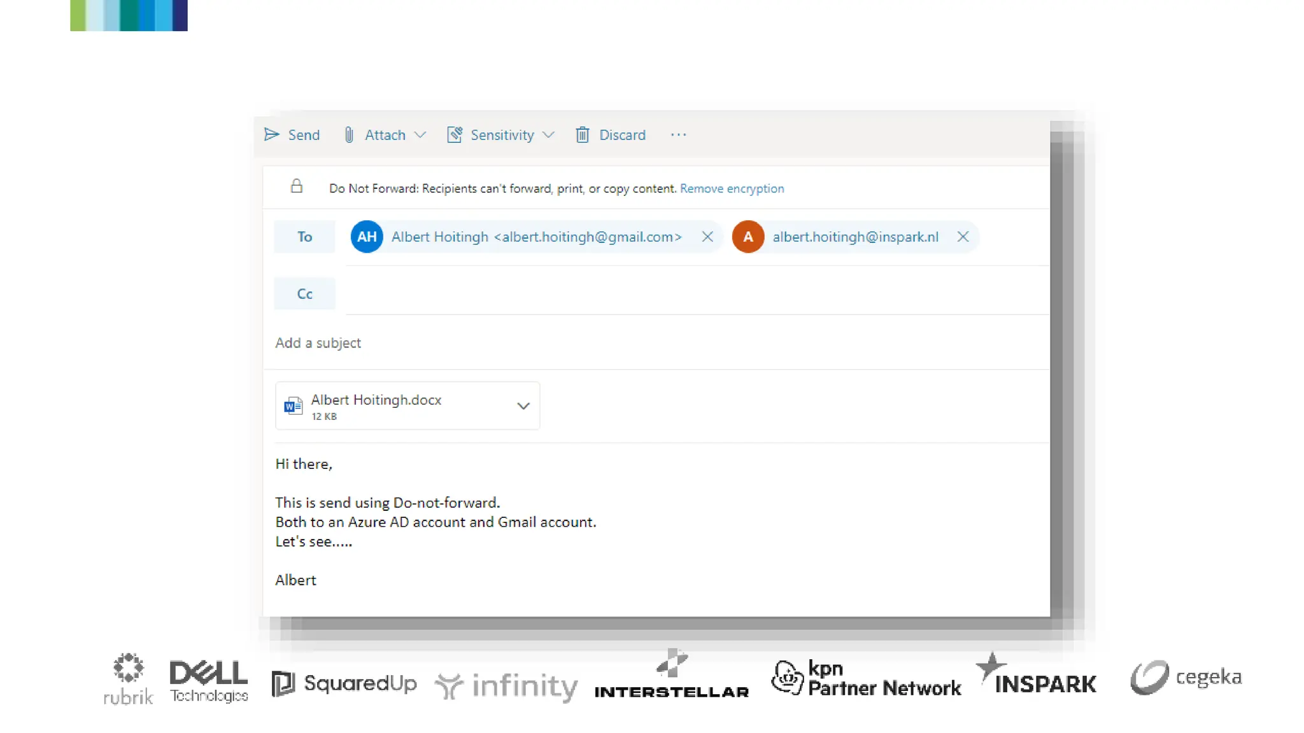Screen dimensions: 1304x733
Task: Expand the Attach dropdown arrow
Action: click(x=420, y=134)
